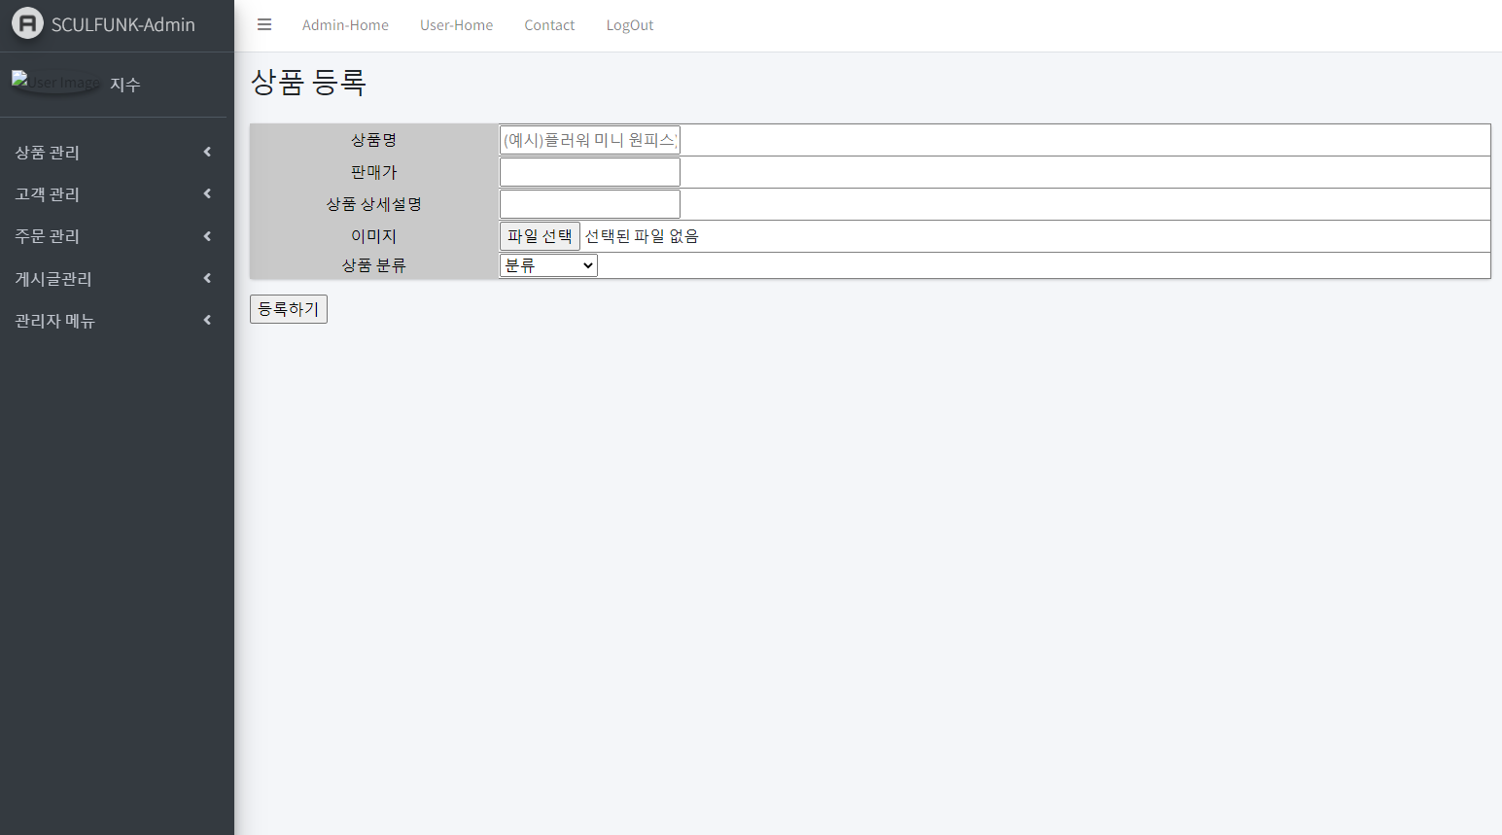The width and height of the screenshot is (1502, 835).
Task: Click the 상품 분류 label cell
Action: coord(374,265)
